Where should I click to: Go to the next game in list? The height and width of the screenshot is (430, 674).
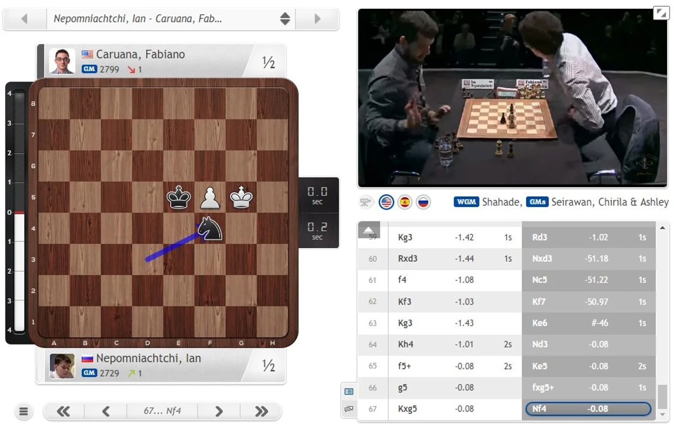[317, 19]
